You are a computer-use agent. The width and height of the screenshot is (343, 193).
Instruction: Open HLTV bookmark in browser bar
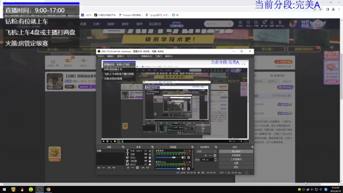point(87,15)
